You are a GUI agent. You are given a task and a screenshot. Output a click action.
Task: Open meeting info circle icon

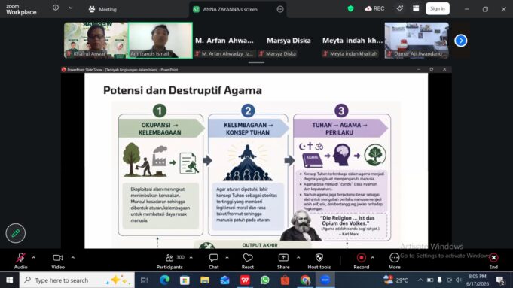56,8
